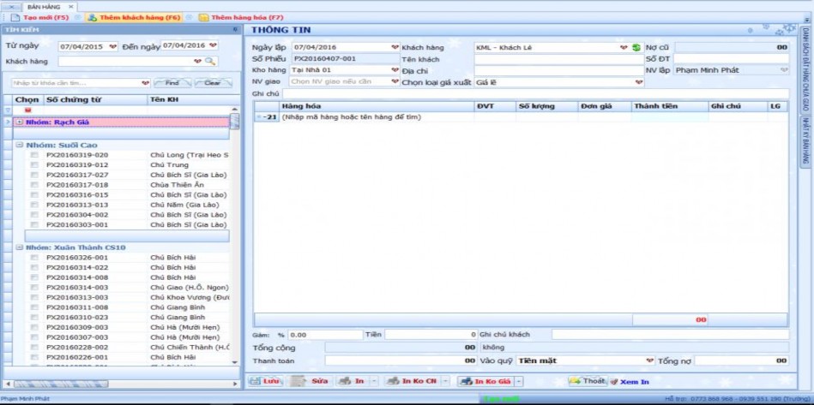Click the Xem In preview link
The width and height of the screenshot is (814, 405).
[630, 381]
